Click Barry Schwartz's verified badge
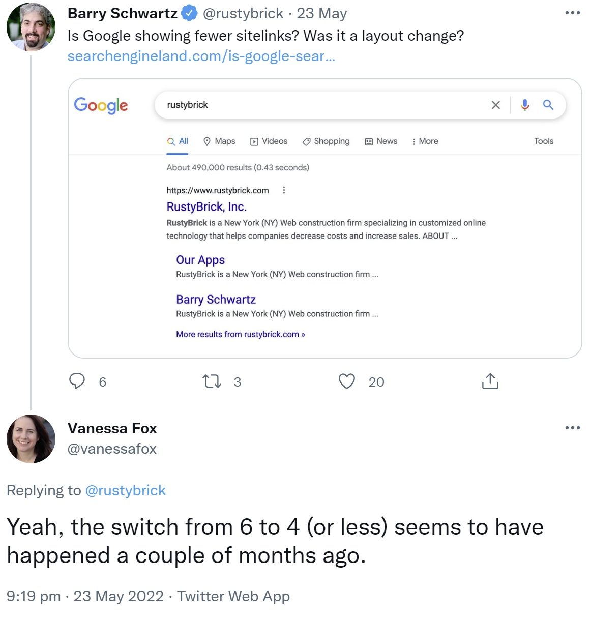 point(188,13)
